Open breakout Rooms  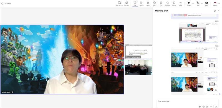click(174, 4)
